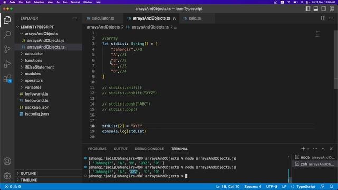The width and height of the screenshot is (338, 190).
Task: Toggle secondary side bar layout icon
Action: (324, 8)
